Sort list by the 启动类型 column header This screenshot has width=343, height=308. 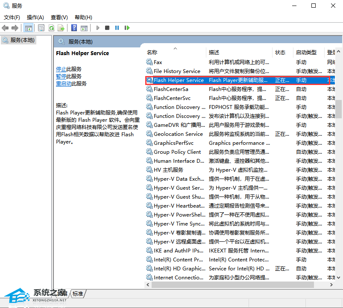pos(306,52)
